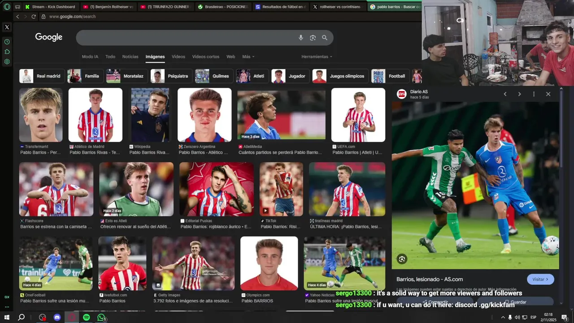Open the GX Corner gamepad icon
This screenshot has width=574, height=323.
pos(17,7)
